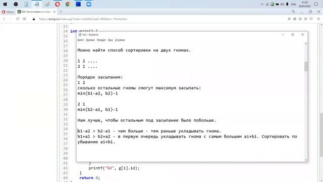323x182 pixels.
Task: Open Opera's search tabs magnifier icon
Action: click(294, 12)
